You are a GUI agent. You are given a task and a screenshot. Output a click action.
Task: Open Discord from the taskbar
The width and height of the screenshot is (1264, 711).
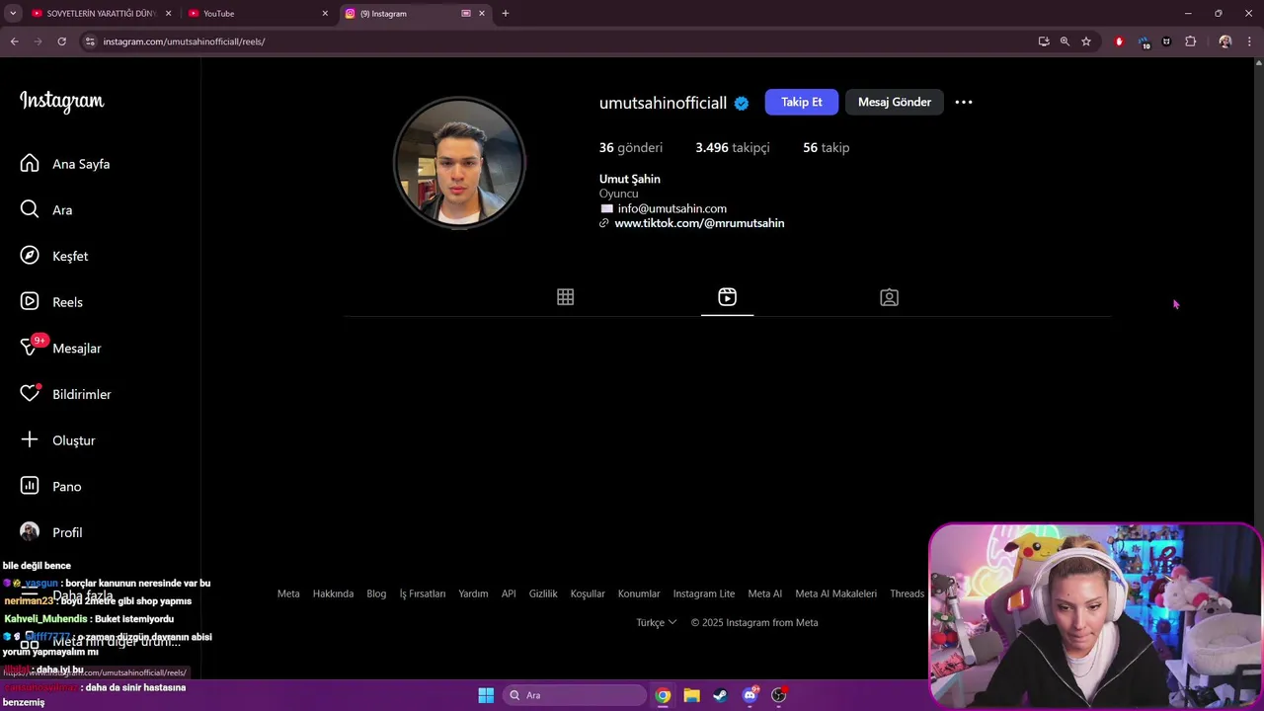750,695
